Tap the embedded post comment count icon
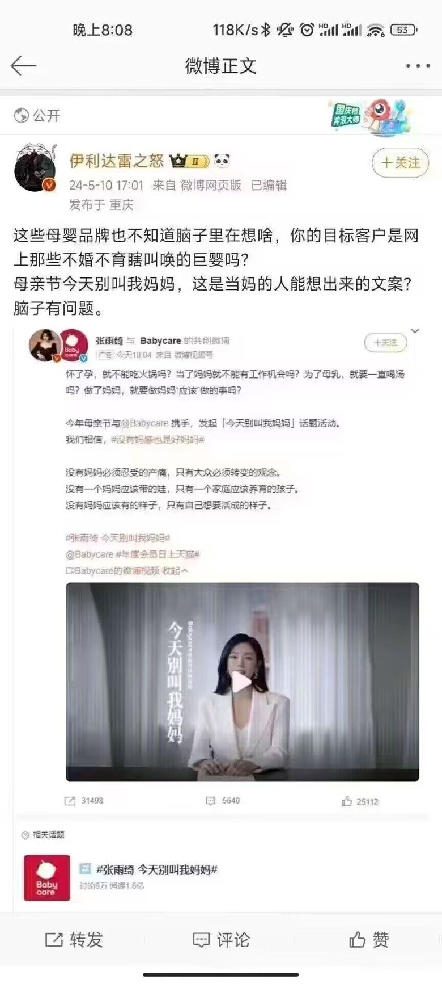Image resolution: width=442 pixels, height=984 pixels. pyautogui.click(x=211, y=801)
